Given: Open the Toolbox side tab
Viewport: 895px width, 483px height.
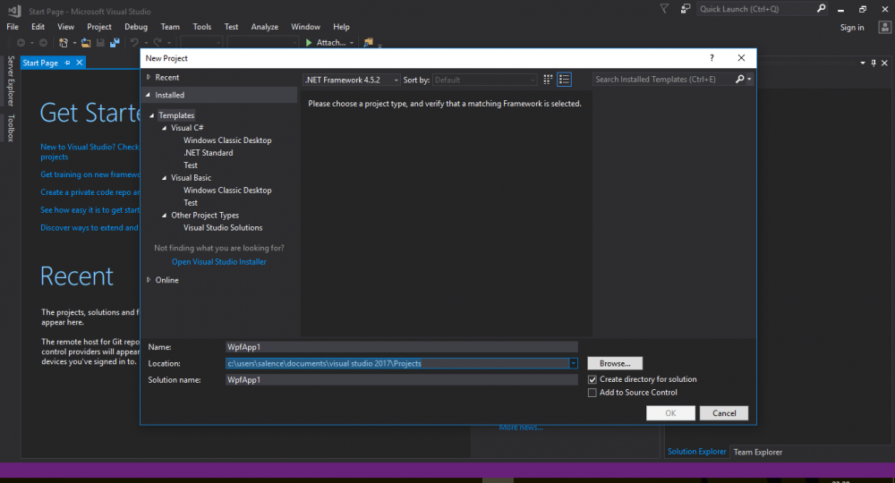Looking at the screenshot, I should pyautogui.click(x=10, y=128).
